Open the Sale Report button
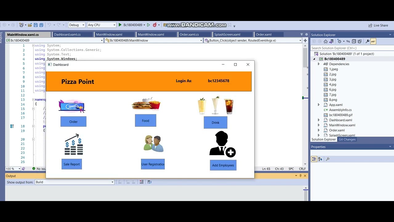 pyautogui.click(x=72, y=164)
